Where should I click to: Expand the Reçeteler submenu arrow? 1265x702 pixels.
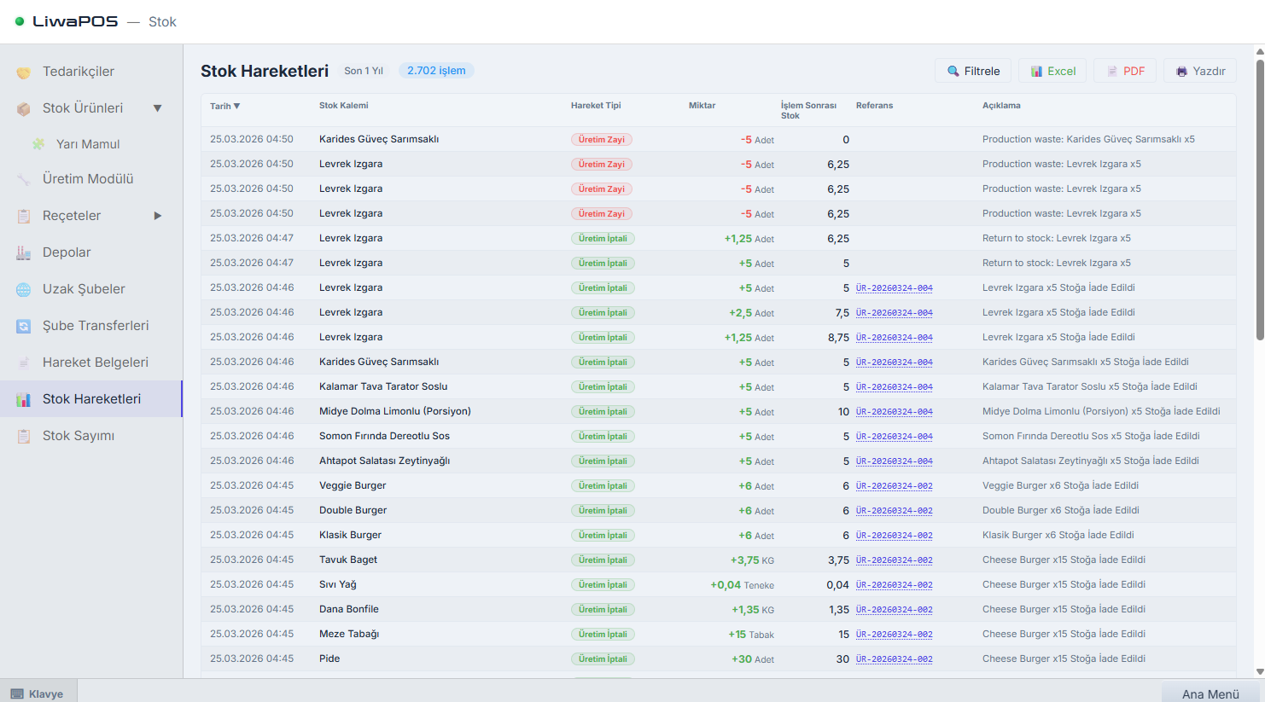click(x=157, y=216)
